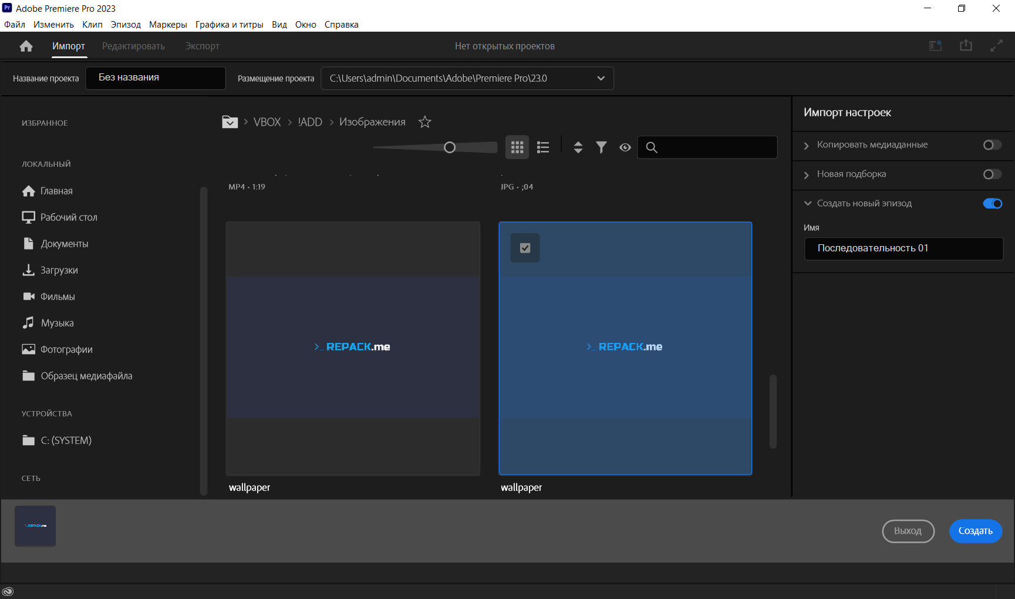Screen dimensions: 1015x599
Task: Open Главная in sidebar
Action: click(48, 191)
